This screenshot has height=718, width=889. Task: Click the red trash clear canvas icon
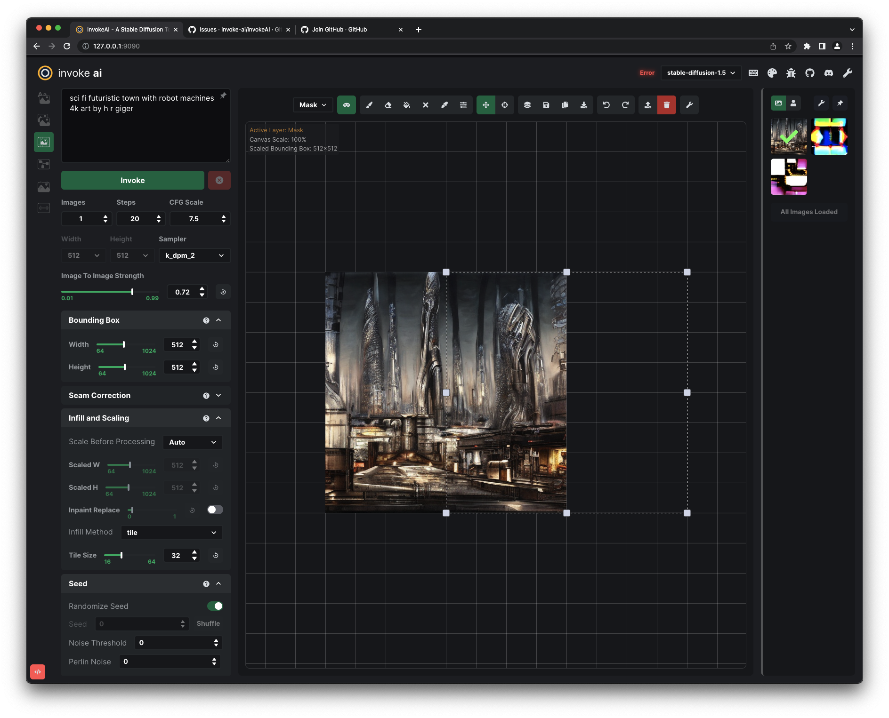[x=666, y=105]
